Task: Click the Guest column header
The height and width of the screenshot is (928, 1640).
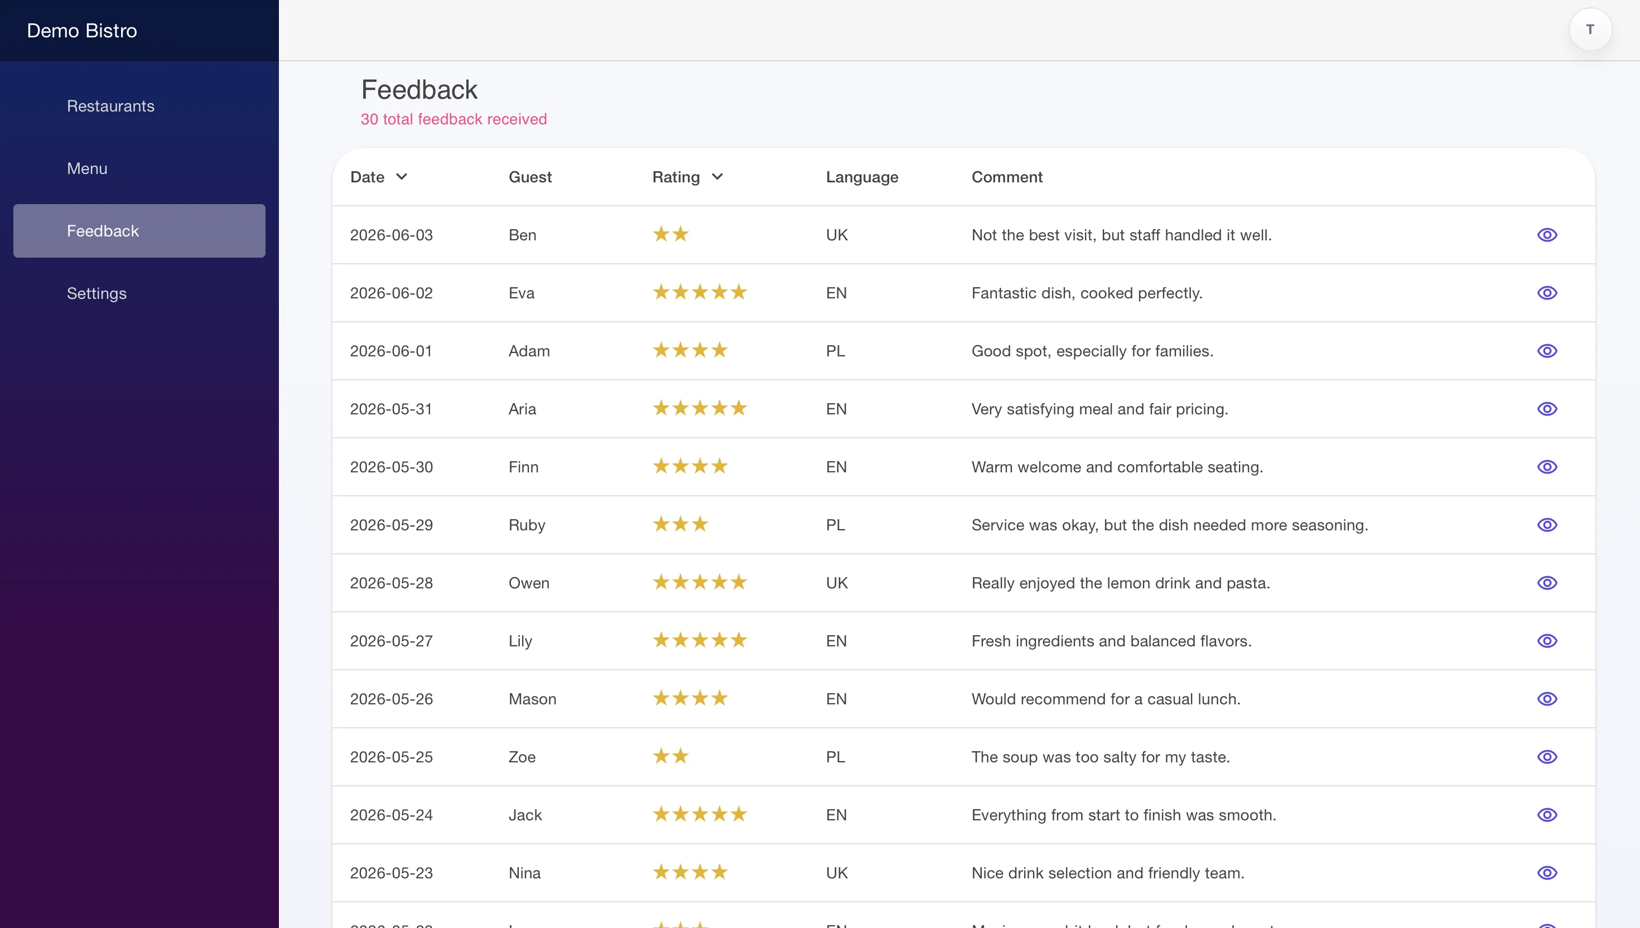Action: [530, 177]
